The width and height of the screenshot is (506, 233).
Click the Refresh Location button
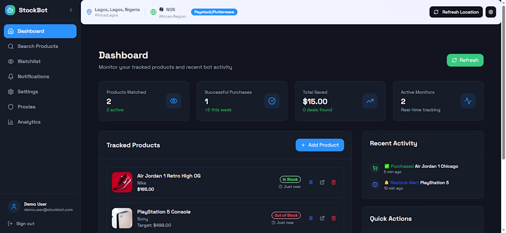456,12
